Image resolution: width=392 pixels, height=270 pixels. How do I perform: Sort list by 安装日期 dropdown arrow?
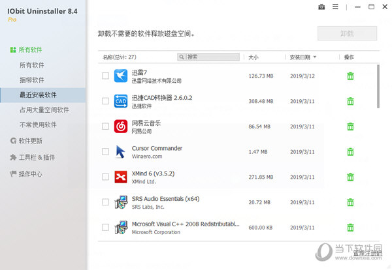point(315,57)
